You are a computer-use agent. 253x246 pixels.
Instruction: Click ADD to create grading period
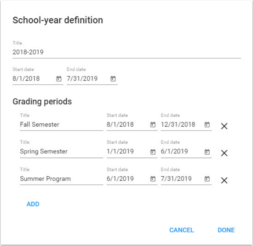[x=33, y=204]
